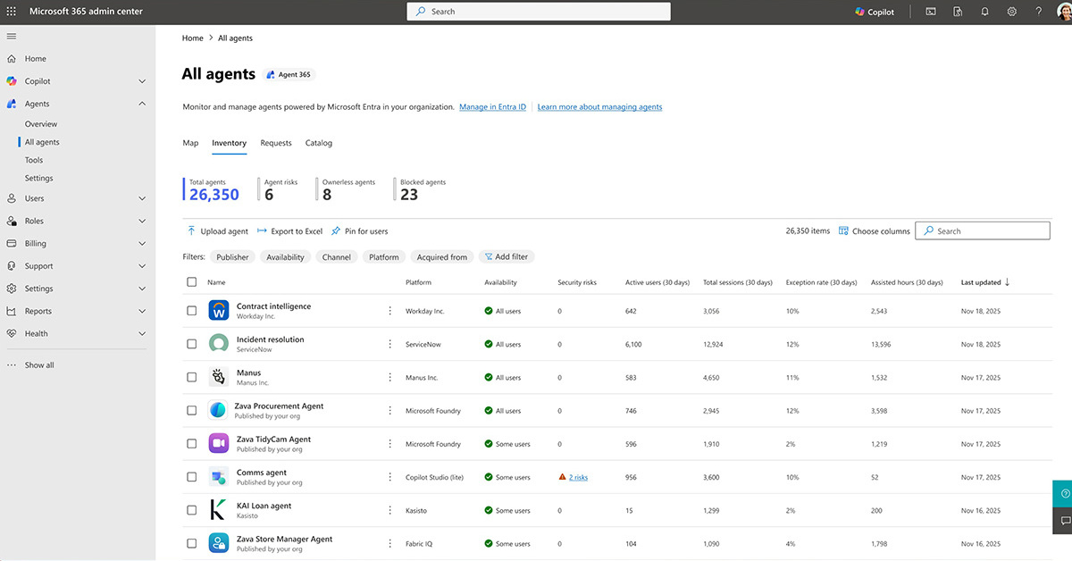Toggle the select-all checkbox in header

coord(191,282)
